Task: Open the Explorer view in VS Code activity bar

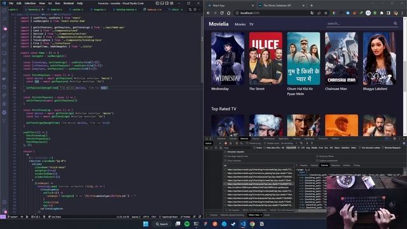Action: point(4,11)
